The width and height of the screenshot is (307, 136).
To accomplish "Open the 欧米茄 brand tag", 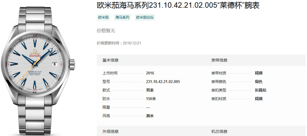I will click(103, 17).
